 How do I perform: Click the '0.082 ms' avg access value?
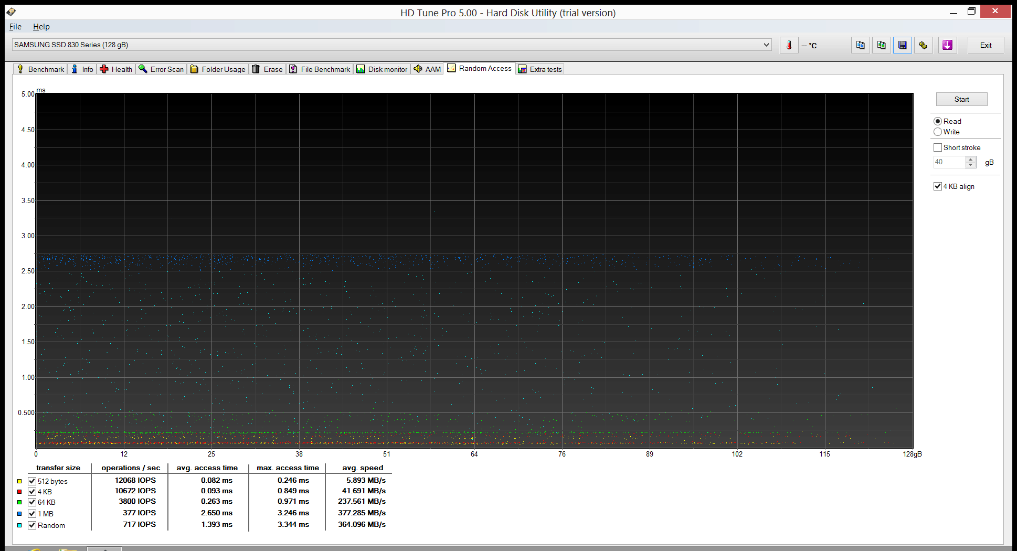(x=217, y=480)
